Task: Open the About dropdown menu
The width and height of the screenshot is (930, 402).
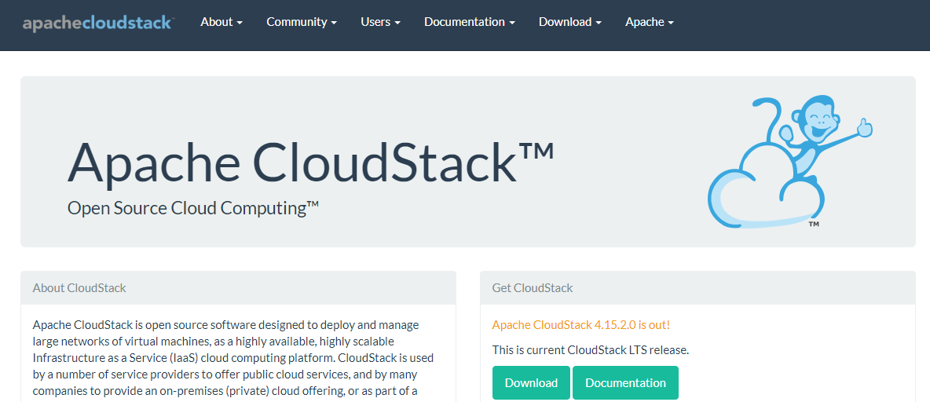Action: 222,22
